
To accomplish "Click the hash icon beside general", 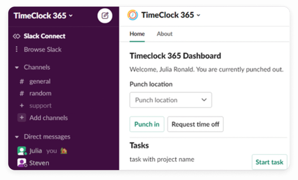I will pos(22,82).
